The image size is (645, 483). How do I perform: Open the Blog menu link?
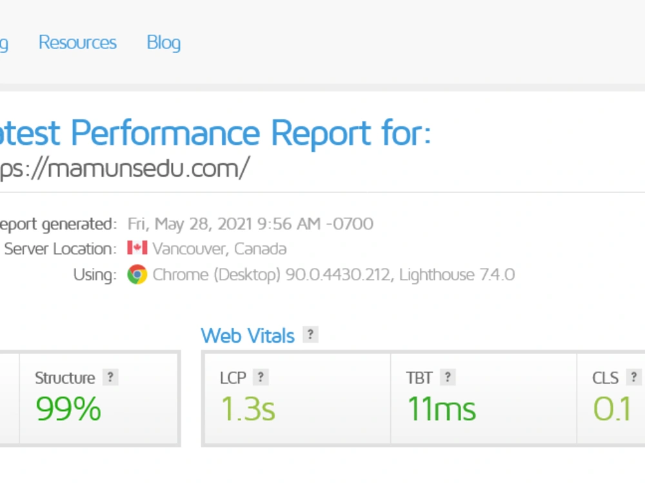coord(164,43)
